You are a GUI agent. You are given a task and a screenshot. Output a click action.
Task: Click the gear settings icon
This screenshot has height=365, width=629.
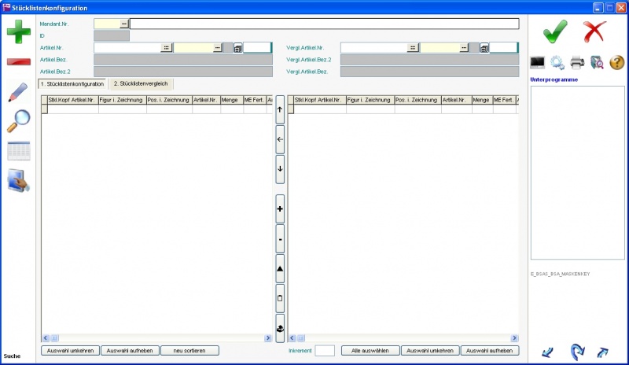click(x=557, y=63)
